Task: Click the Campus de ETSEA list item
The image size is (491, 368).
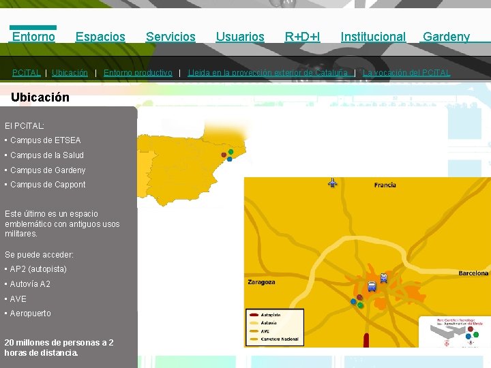Action: coord(46,140)
